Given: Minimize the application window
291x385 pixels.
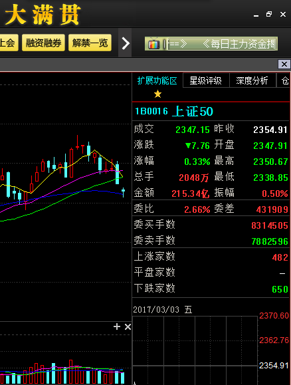Looking at the screenshot, I should click(256, 15).
